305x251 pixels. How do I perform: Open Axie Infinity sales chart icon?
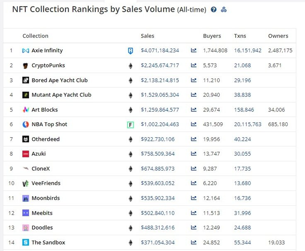click(x=194, y=50)
